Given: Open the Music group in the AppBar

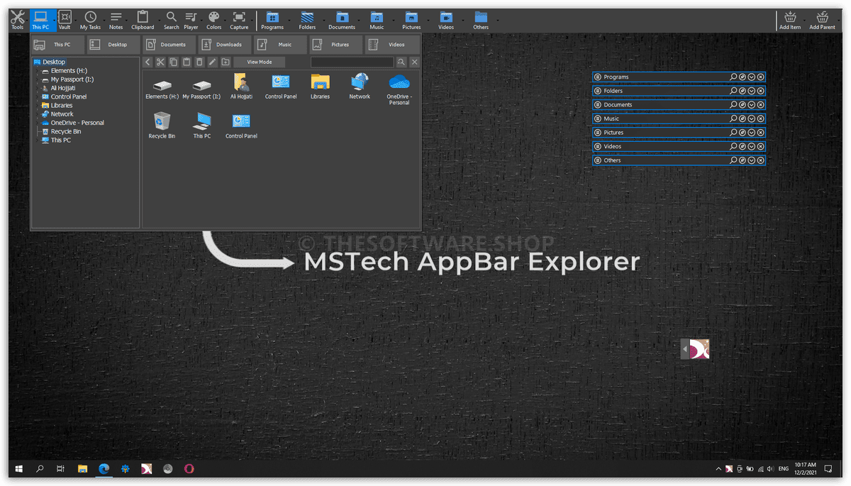Looking at the screenshot, I should tap(377, 20).
